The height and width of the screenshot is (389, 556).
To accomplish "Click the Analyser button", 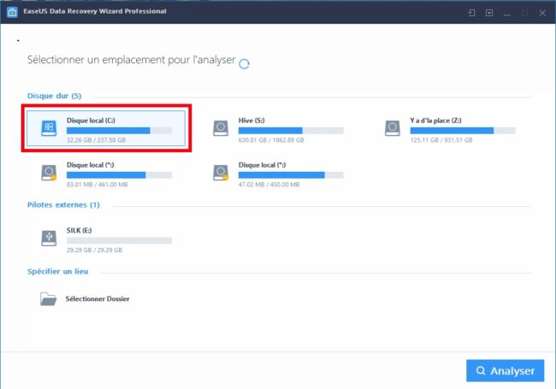I will (x=505, y=370).
